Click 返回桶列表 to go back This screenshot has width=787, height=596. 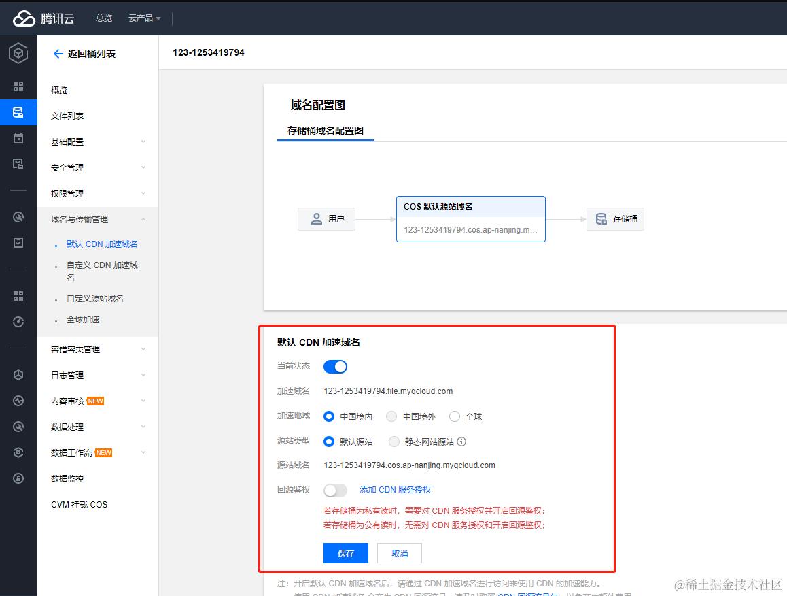click(x=91, y=54)
